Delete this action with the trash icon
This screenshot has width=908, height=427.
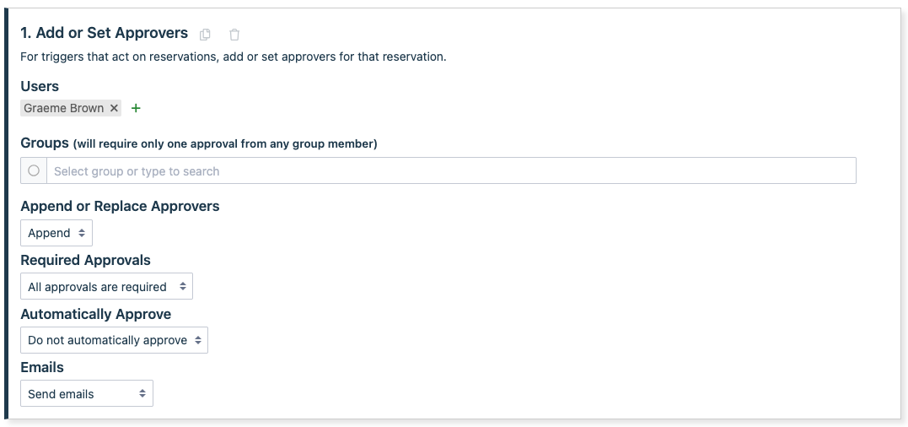[234, 35]
